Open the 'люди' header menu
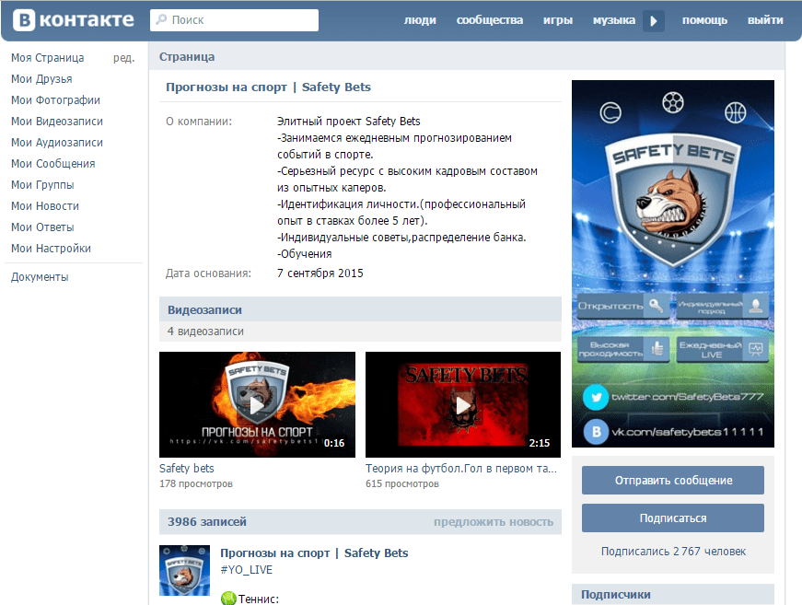 [x=420, y=20]
